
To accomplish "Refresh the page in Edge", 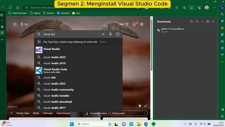I will [10, 7].
